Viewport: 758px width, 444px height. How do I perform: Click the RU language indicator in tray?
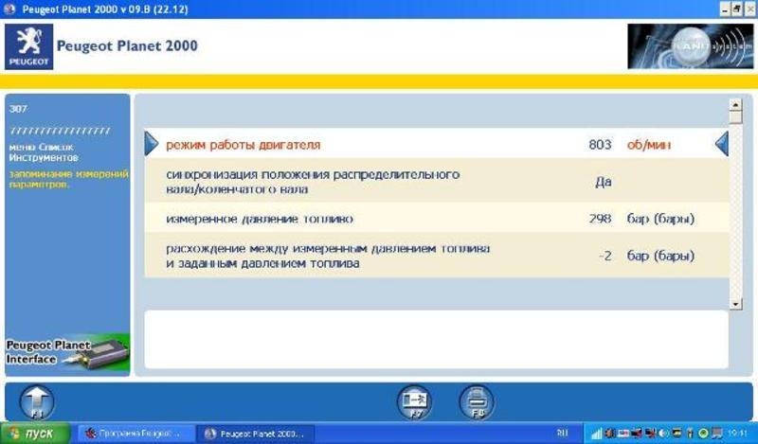tap(563, 434)
